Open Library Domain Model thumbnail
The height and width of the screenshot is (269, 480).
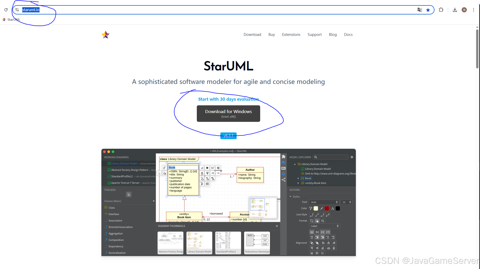[199, 243]
